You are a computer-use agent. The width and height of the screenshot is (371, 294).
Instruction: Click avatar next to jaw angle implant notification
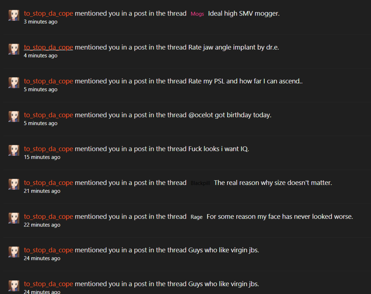click(14, 49)
